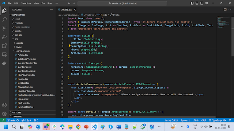Open the Go menu
The width and height of the screenshot is (234, 131).
click(43, 3)
